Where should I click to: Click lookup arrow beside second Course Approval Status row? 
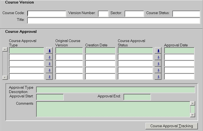click(x=158, y=57)
